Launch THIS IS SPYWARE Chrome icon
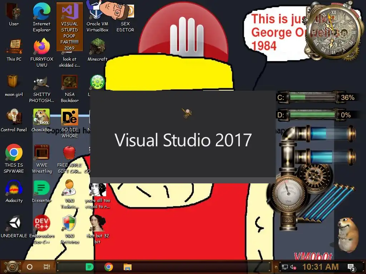 (14, 159)
